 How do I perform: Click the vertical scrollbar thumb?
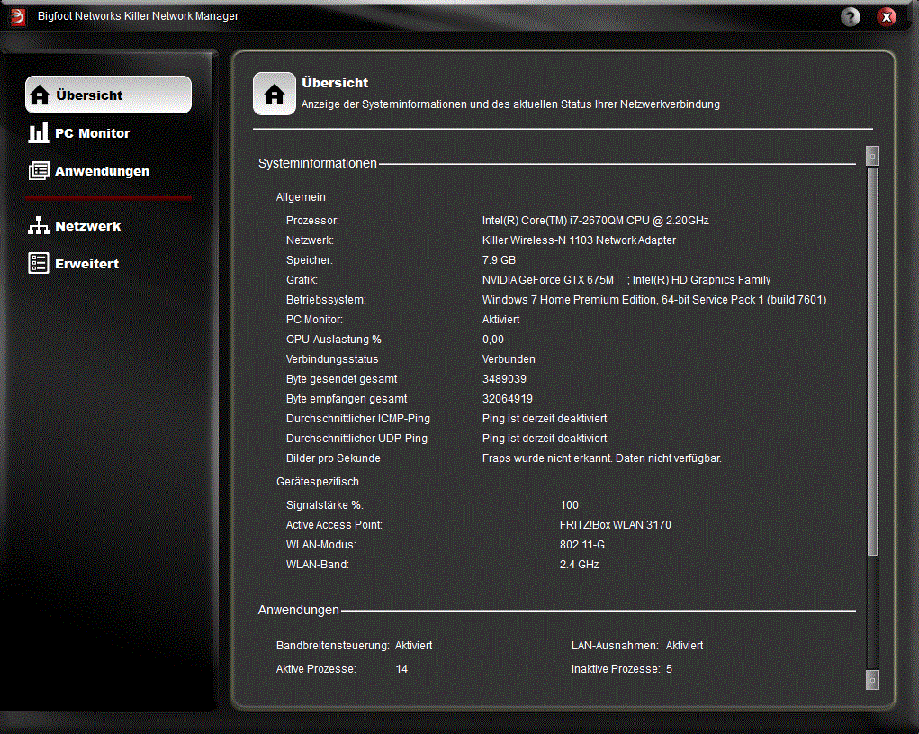tap(872, 361)
